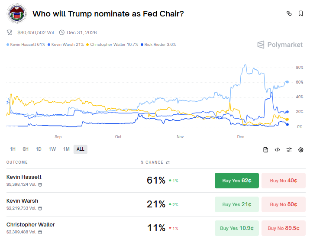Buy Yes for Christopher Waller at 10.9¢
Image resolution: width=310 pixels, height=236 pixels.
point(236,228)
